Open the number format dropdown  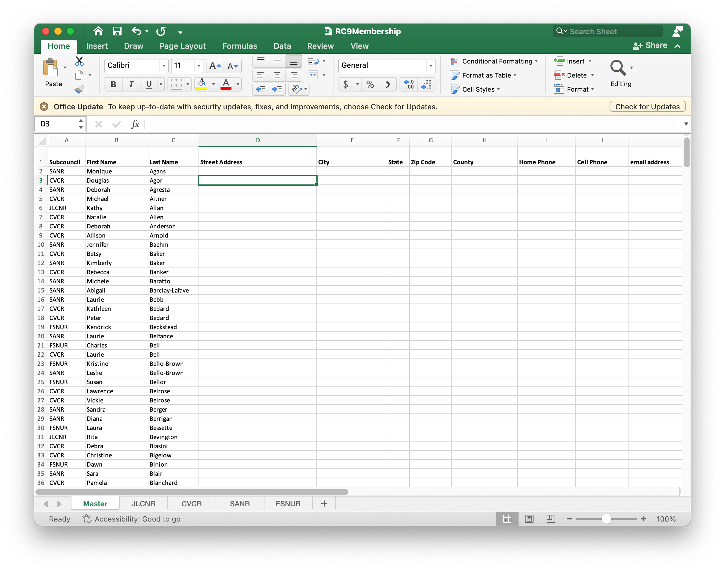tap(430, 66)
